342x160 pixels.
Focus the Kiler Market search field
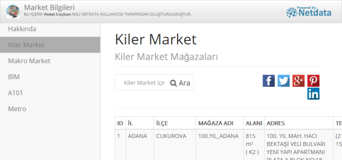144,83
